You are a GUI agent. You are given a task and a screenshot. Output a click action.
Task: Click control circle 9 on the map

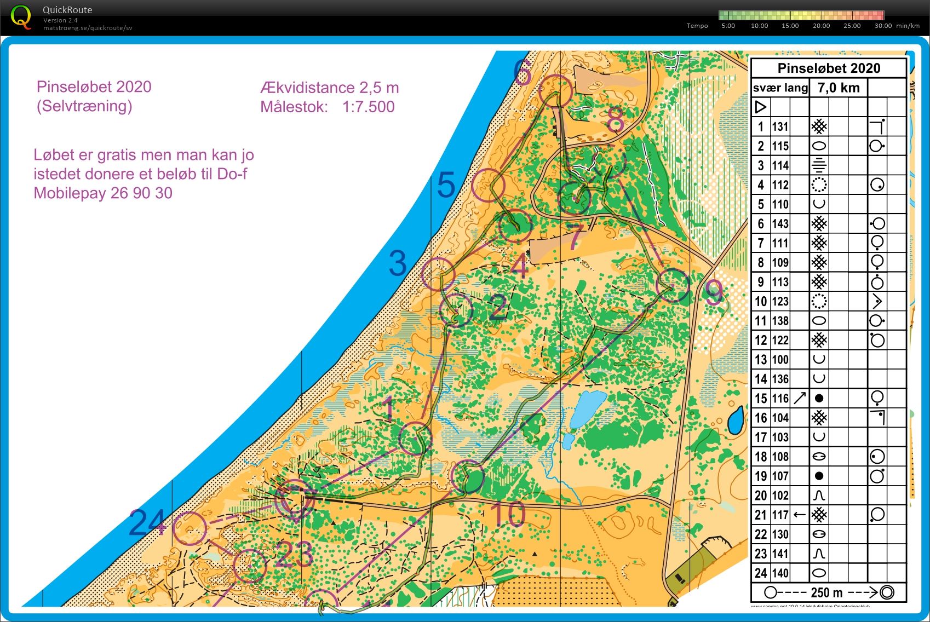(673, 285)
